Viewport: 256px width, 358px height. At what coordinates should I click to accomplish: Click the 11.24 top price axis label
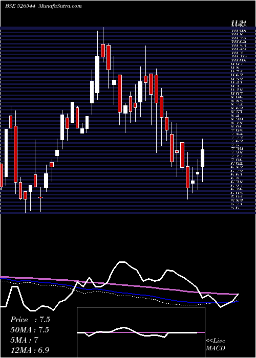pos(239,23)
